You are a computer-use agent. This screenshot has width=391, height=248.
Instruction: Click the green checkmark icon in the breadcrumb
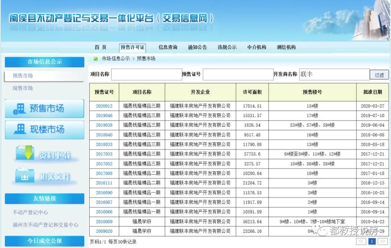(95, 58)
